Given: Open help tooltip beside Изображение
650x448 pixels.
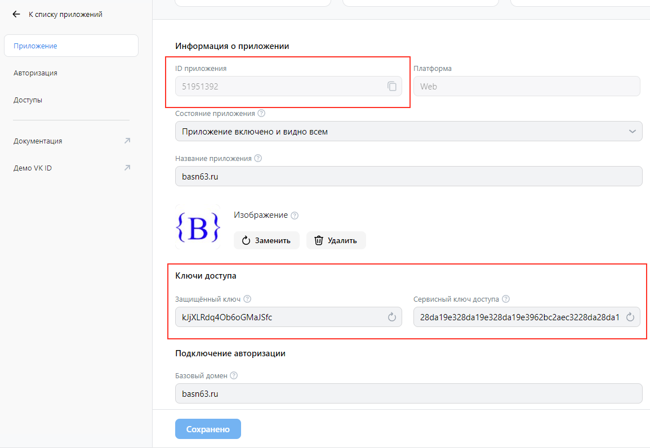Looking at the screenshot, I should (x=295, y=215).
